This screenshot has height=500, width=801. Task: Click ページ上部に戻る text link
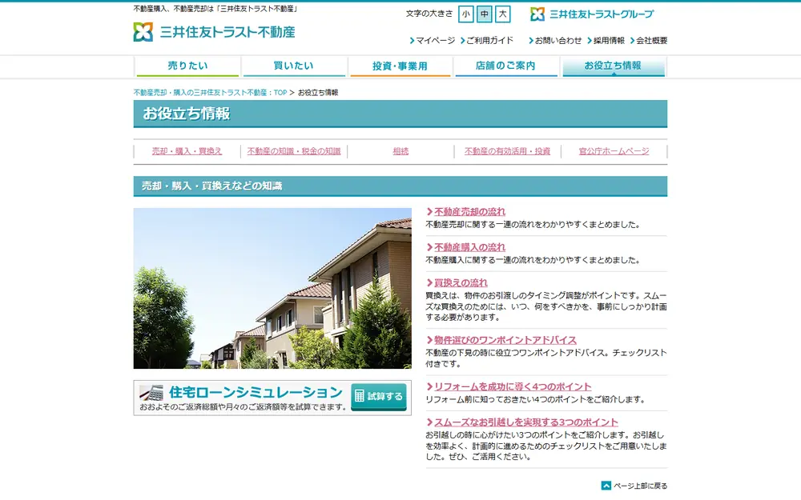(640, 486)
